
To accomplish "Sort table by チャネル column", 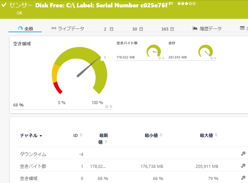I will 31,136.
